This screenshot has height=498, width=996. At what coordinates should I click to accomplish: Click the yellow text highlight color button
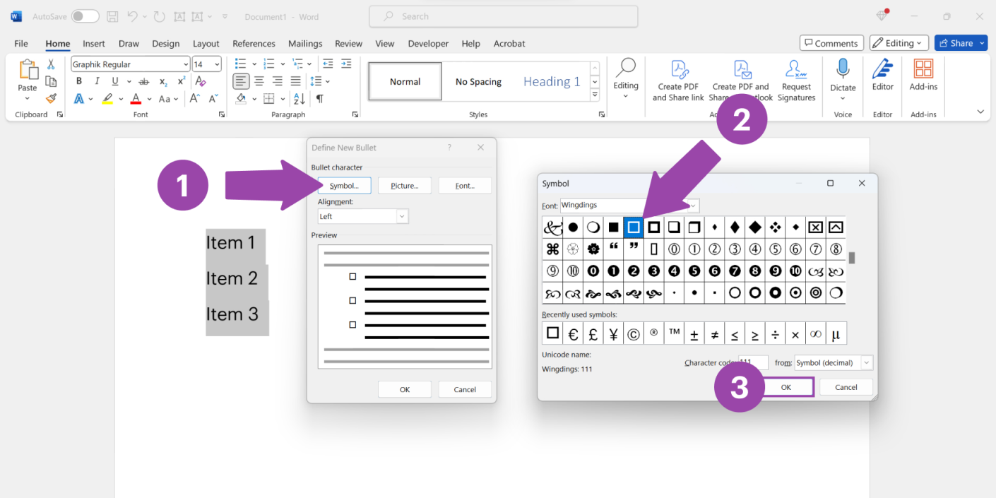[x=107, y=99]
